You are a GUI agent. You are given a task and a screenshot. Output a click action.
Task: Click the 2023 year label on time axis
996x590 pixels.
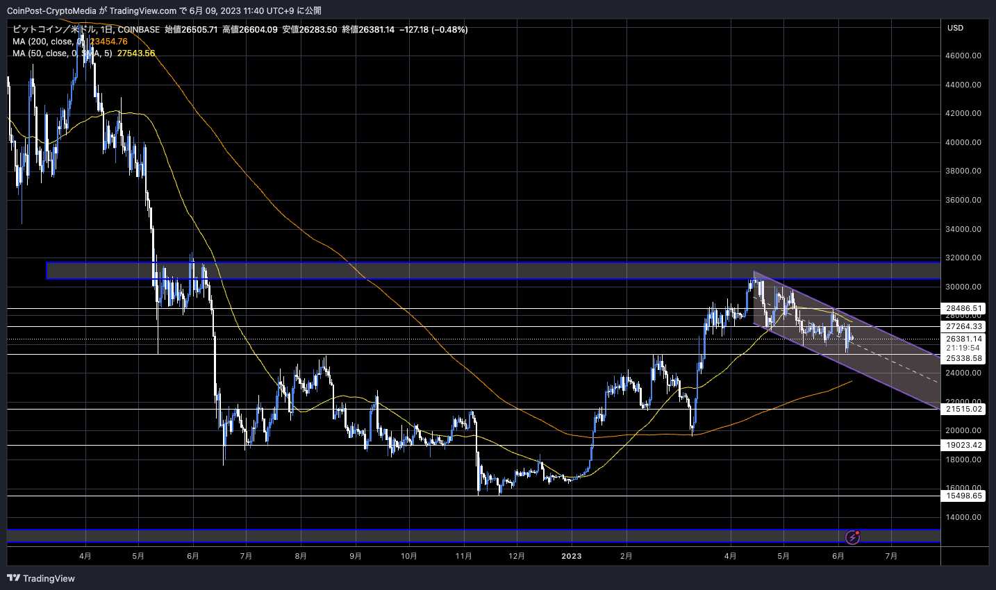coord(572,556)
